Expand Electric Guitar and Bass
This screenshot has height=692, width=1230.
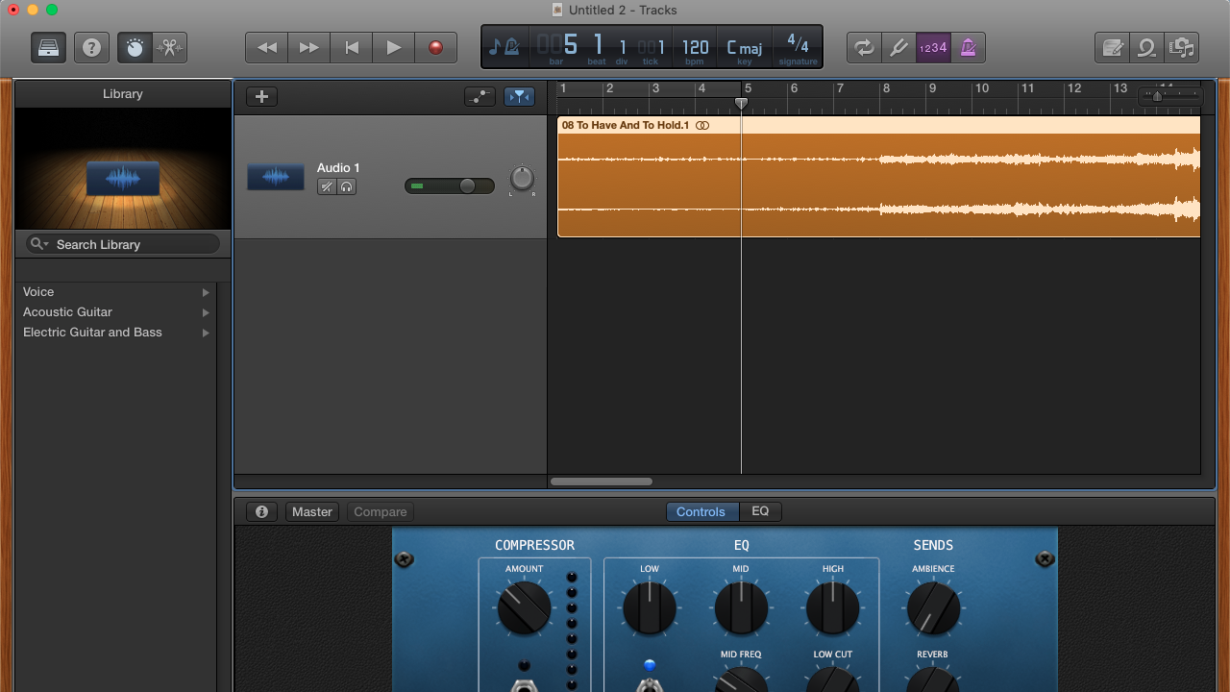point(92,332)
